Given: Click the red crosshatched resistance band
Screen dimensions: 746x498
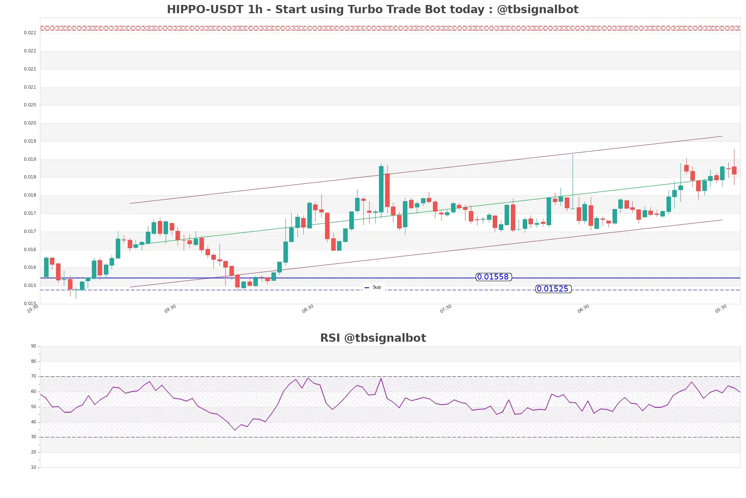Looking at the screenshot, I should [390, 28].
